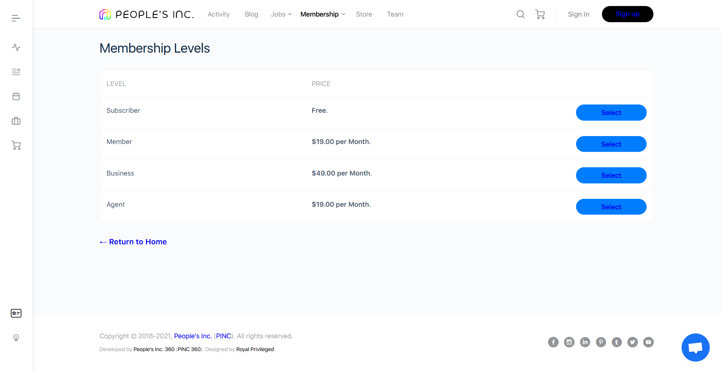Click the membership card icon in sidebar
The height and width of the screenshot is (371, 721).
tap(16, 313)
